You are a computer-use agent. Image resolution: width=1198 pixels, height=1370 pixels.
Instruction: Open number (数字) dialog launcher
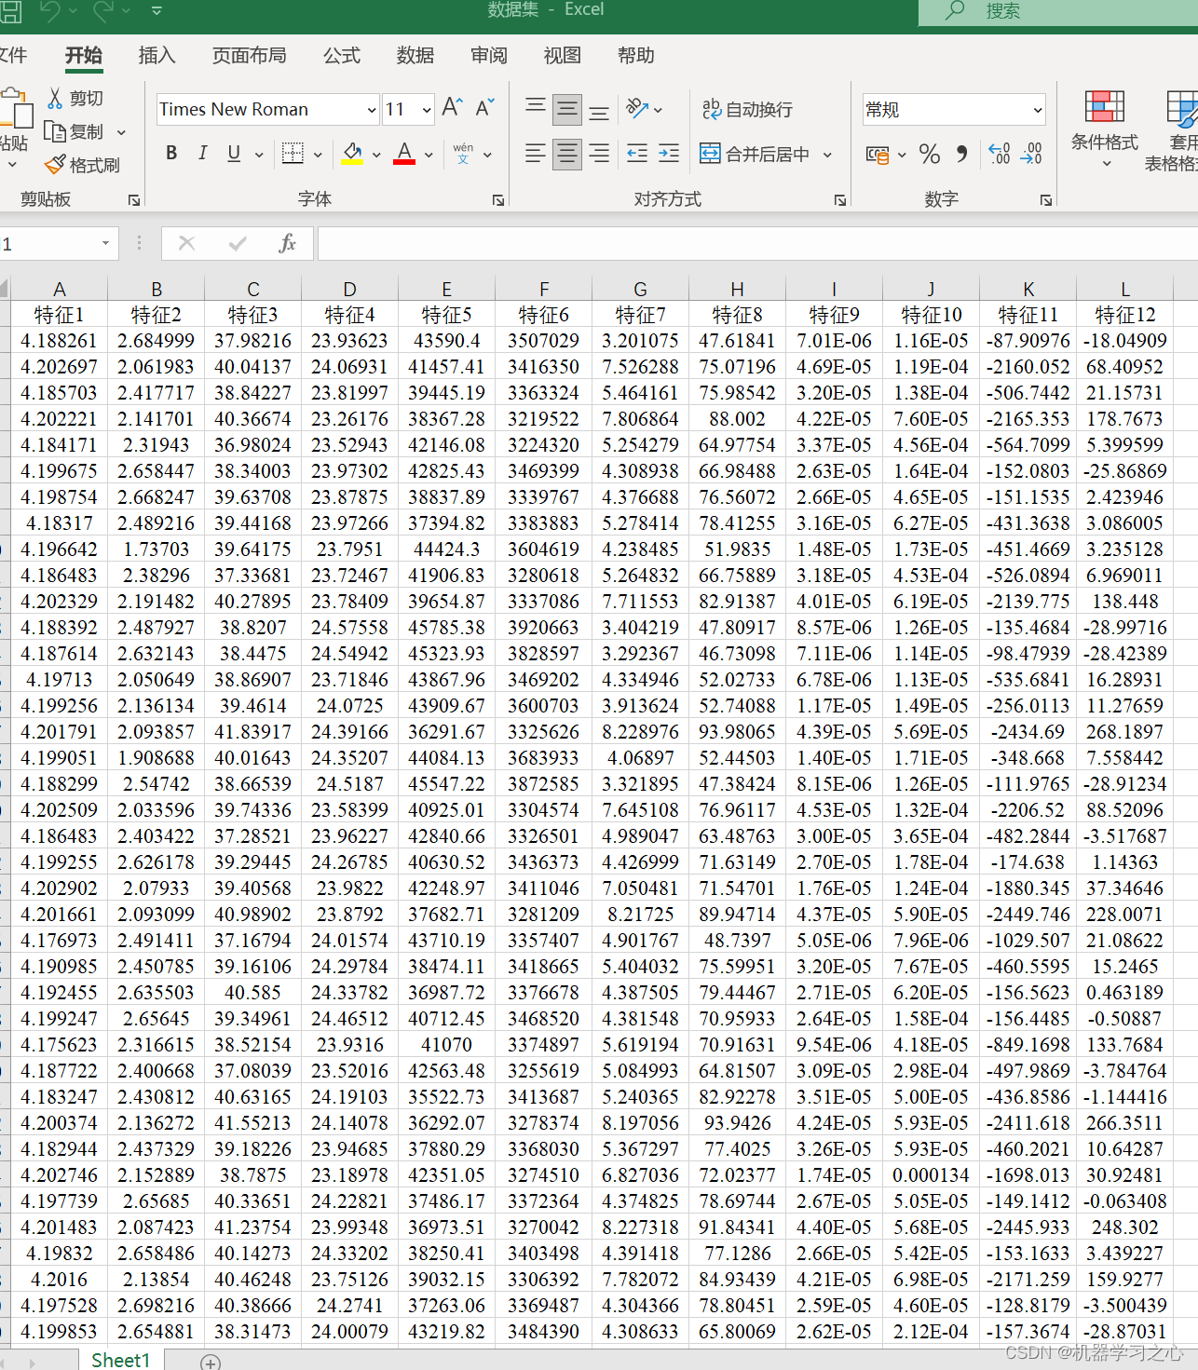coord(1046,200)
